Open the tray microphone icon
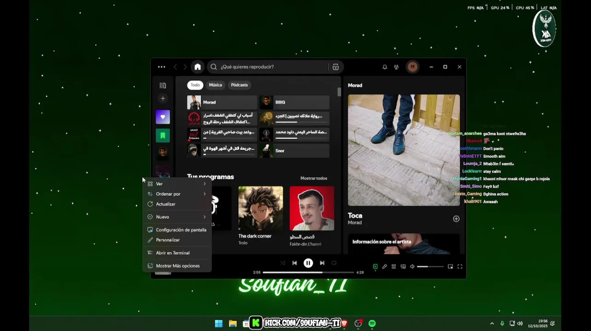Image resolution: width=591 pixels, height=331 pixels. pos(502,324)
